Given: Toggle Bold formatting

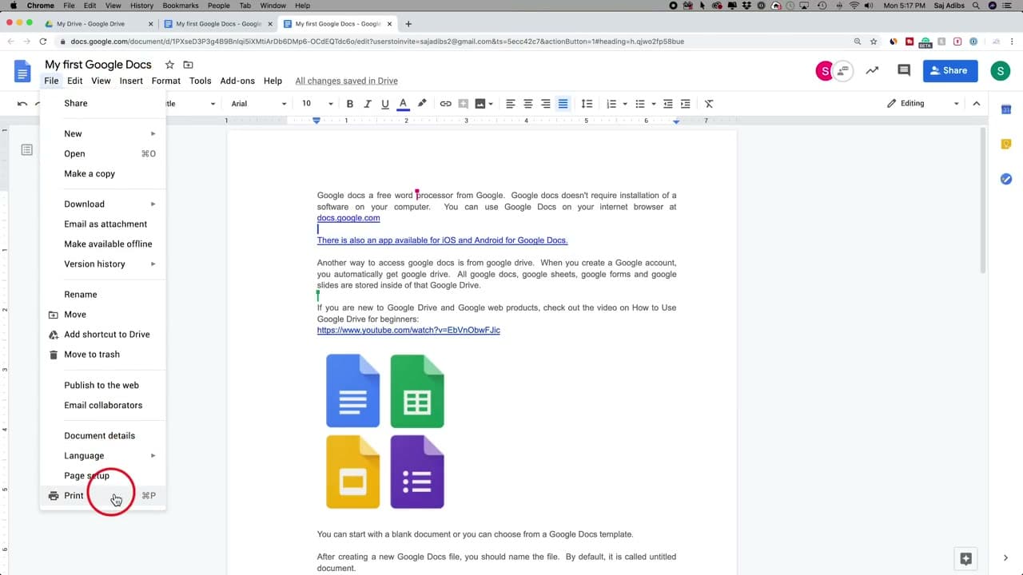Looking at the screenshot, I should [x=349, y=104].
